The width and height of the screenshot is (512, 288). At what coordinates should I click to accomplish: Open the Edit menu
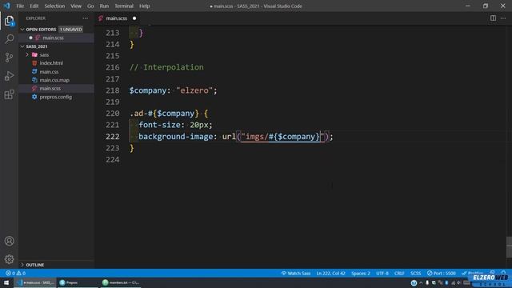tap(34, 6)
